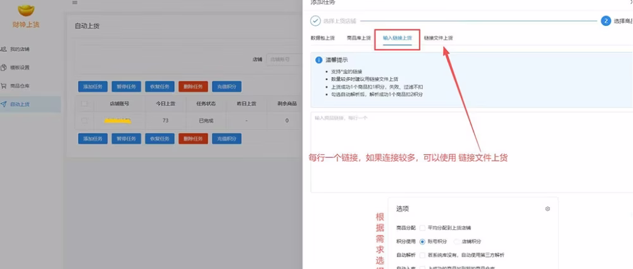Tick the select-all checkbox in table header
The image size is (633, 269).
point(84,103)
